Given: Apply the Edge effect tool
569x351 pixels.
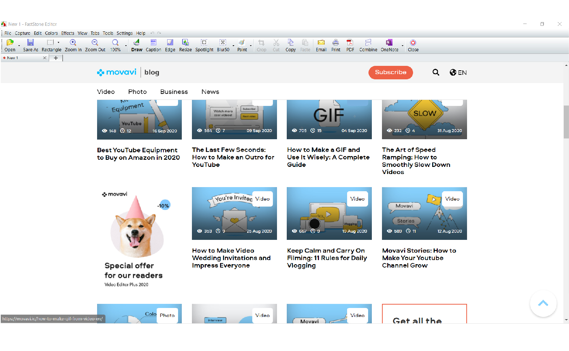Looking at the screenshot, I should pos(170,45).
